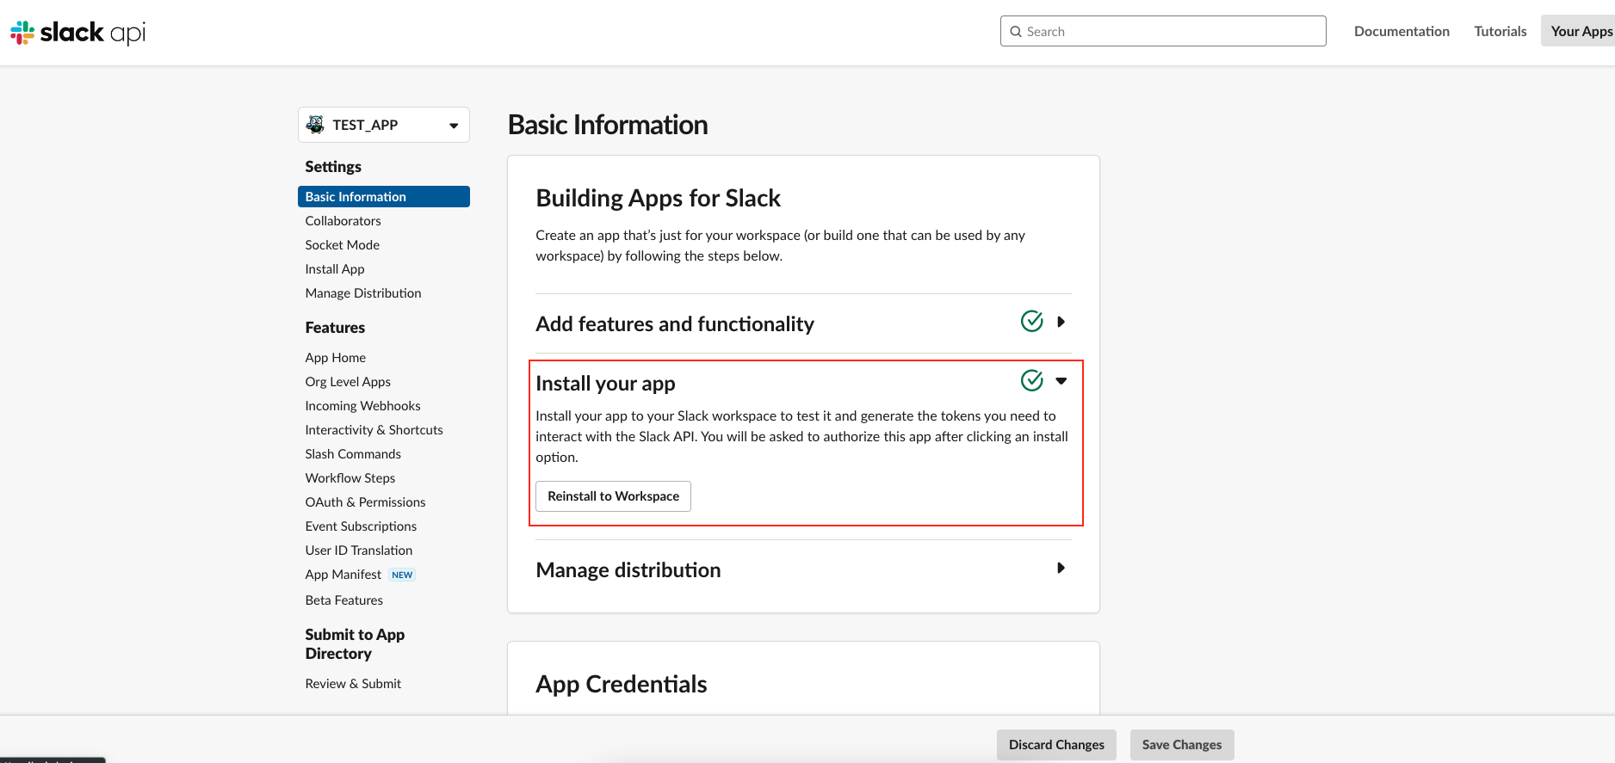This screenshot has height=763, width=1615.
Task: Click Save Changes button
Action: (1182, 745)
